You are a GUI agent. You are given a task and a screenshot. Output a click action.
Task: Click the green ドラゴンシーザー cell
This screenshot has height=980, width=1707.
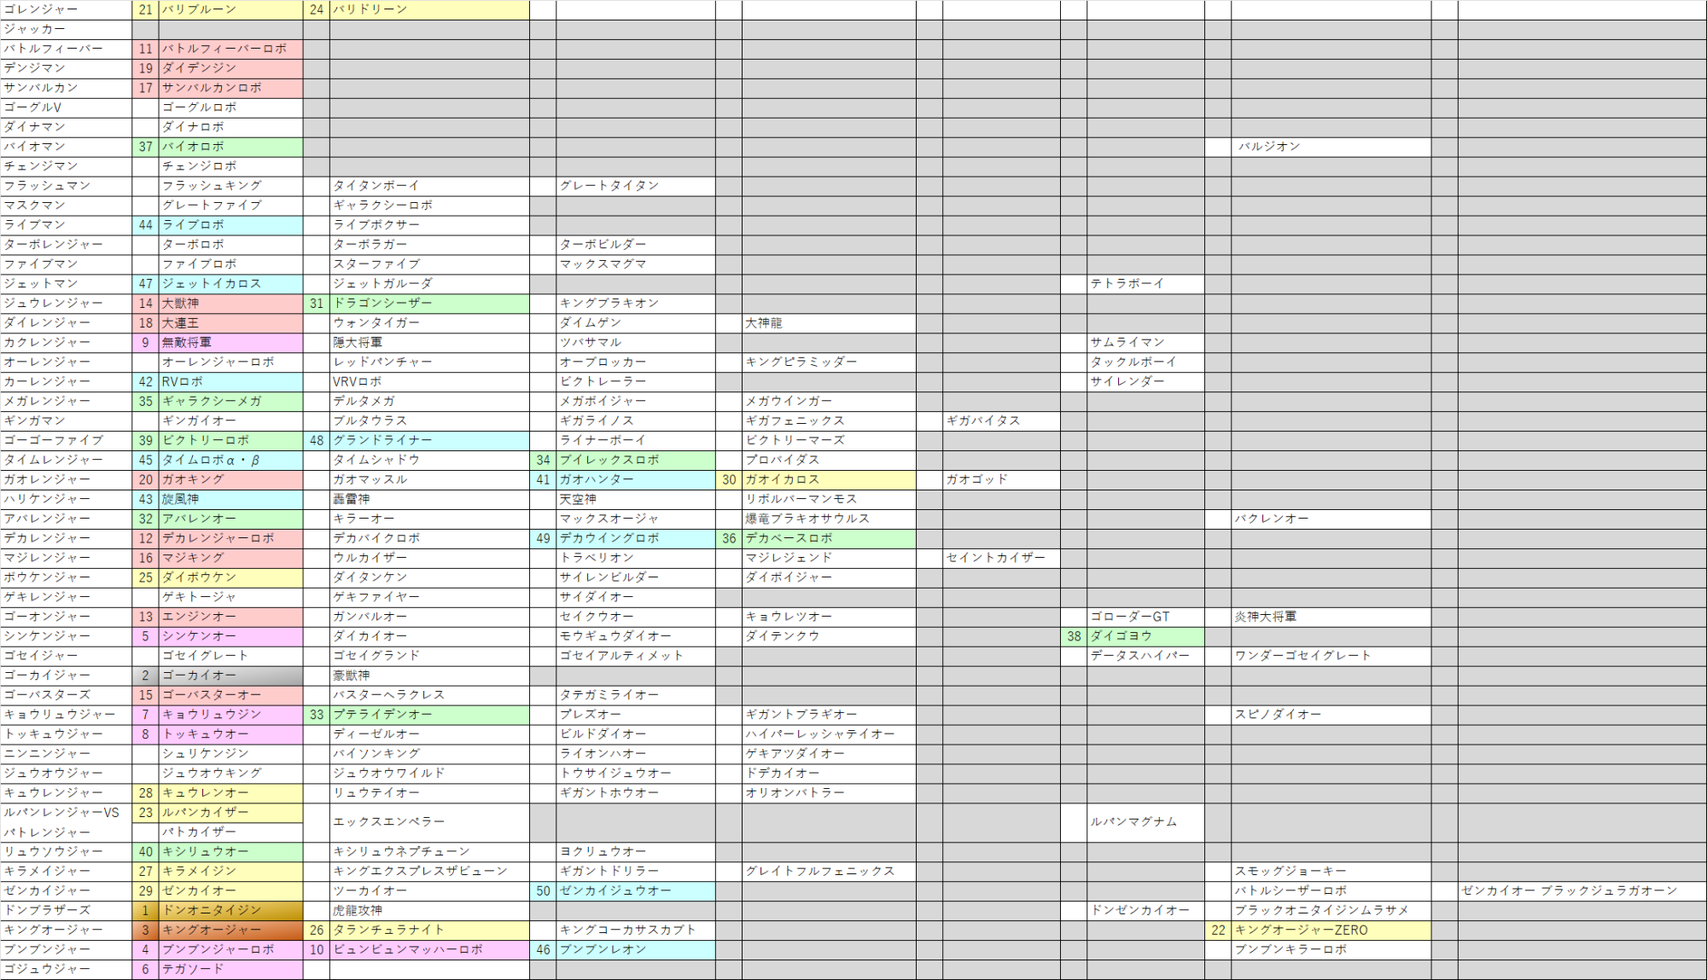pos(428,303)
